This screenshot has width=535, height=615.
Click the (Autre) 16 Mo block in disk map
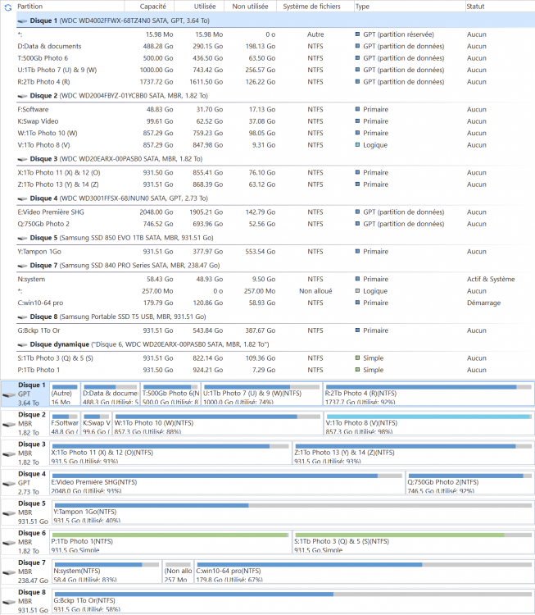[65, 394]
